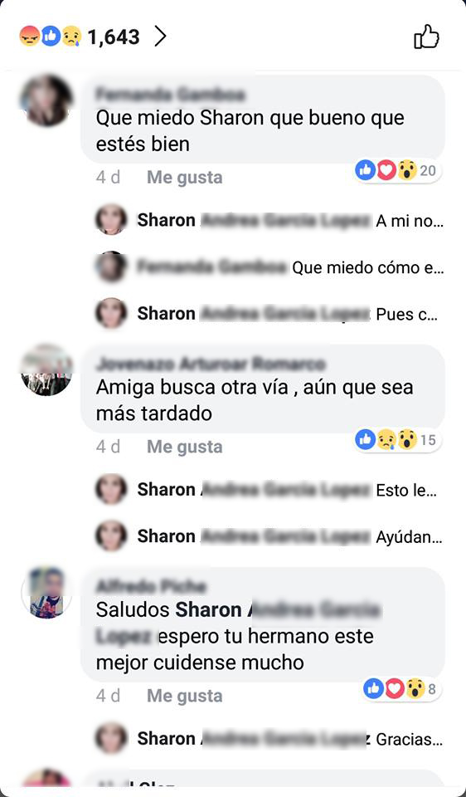View the 8 reactions on the 'Saludos Sharon' comment
The width and height of the screenshot is (466, 797).
point(402,689)
